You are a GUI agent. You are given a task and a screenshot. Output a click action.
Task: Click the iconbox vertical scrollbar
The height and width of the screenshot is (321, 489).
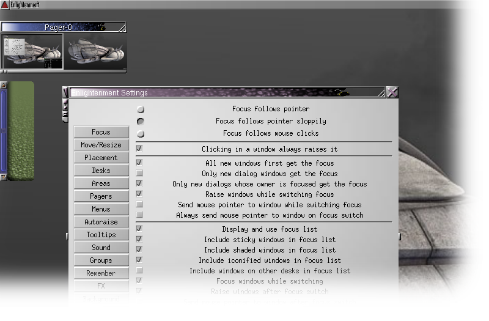pyautogui.click(x=4, y=131)
